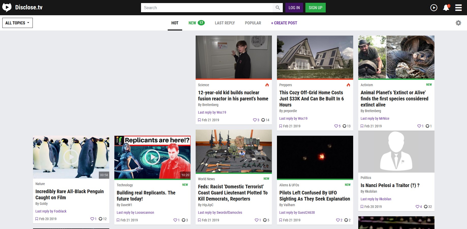This screenshot has height=229, width=467.
Task: Click the 'By Vailham' author name
Action: pos(287,205)
